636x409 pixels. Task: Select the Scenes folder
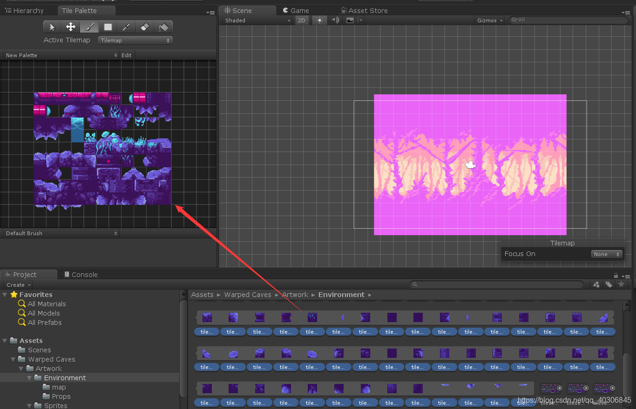(40, 350)
